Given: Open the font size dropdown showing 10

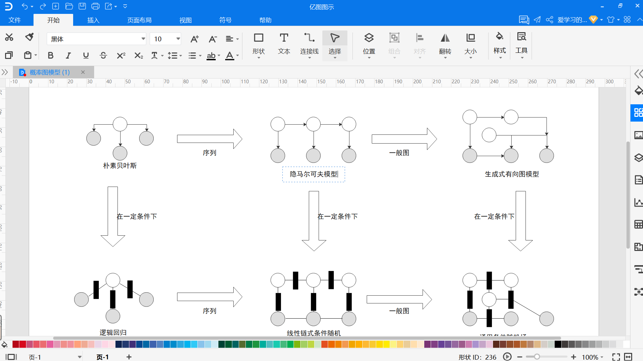Looking at the screenshot, I should coord(165,39).
